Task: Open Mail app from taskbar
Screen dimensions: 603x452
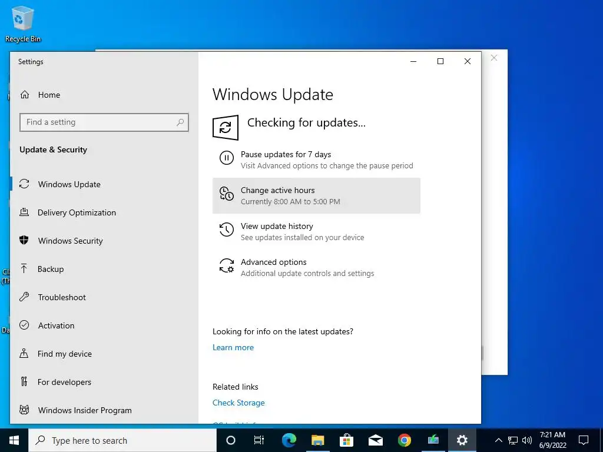Action: tap(375, 440)
